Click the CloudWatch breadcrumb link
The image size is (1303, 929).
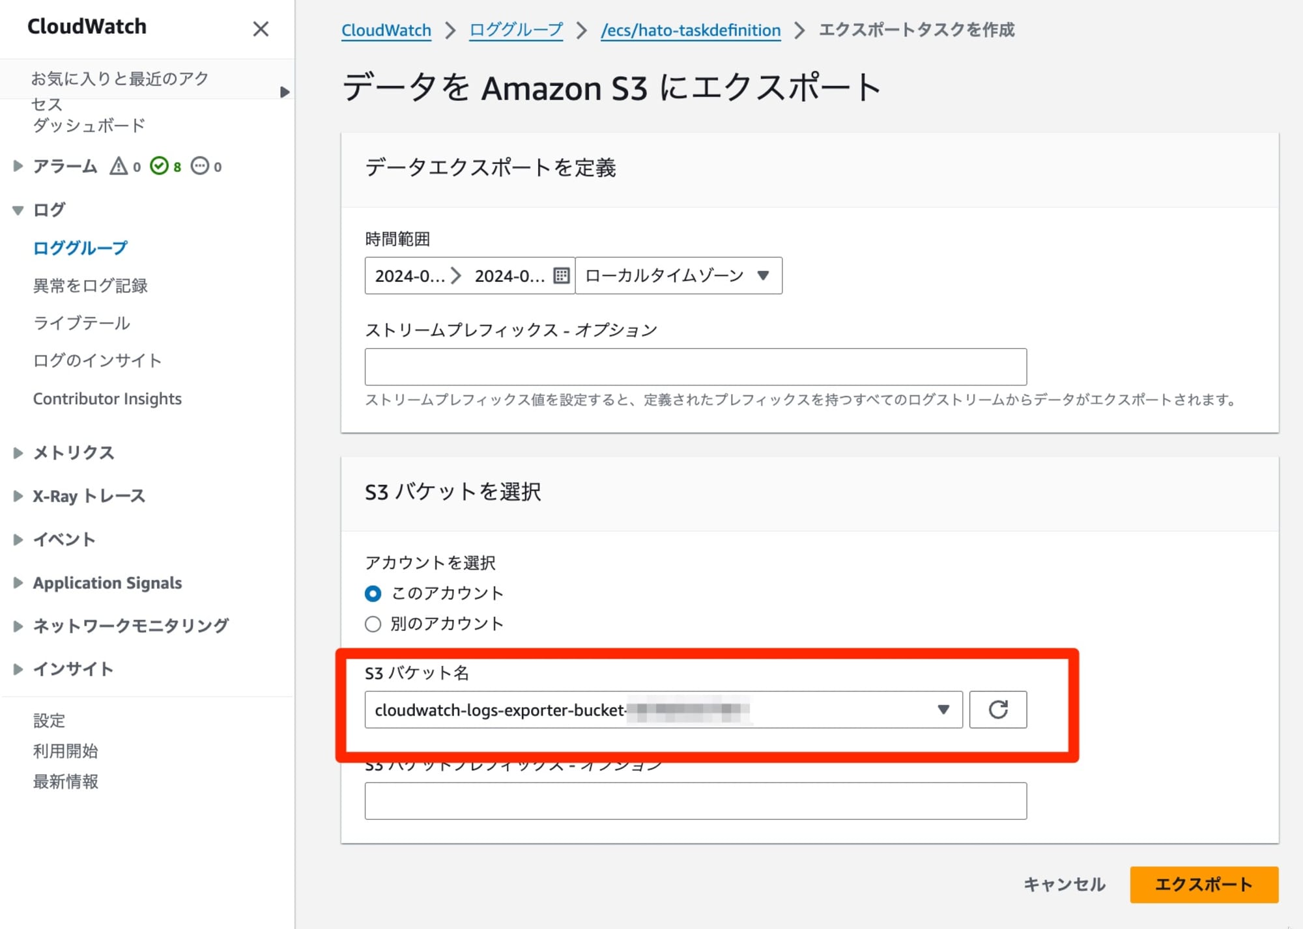click(386, 30)
